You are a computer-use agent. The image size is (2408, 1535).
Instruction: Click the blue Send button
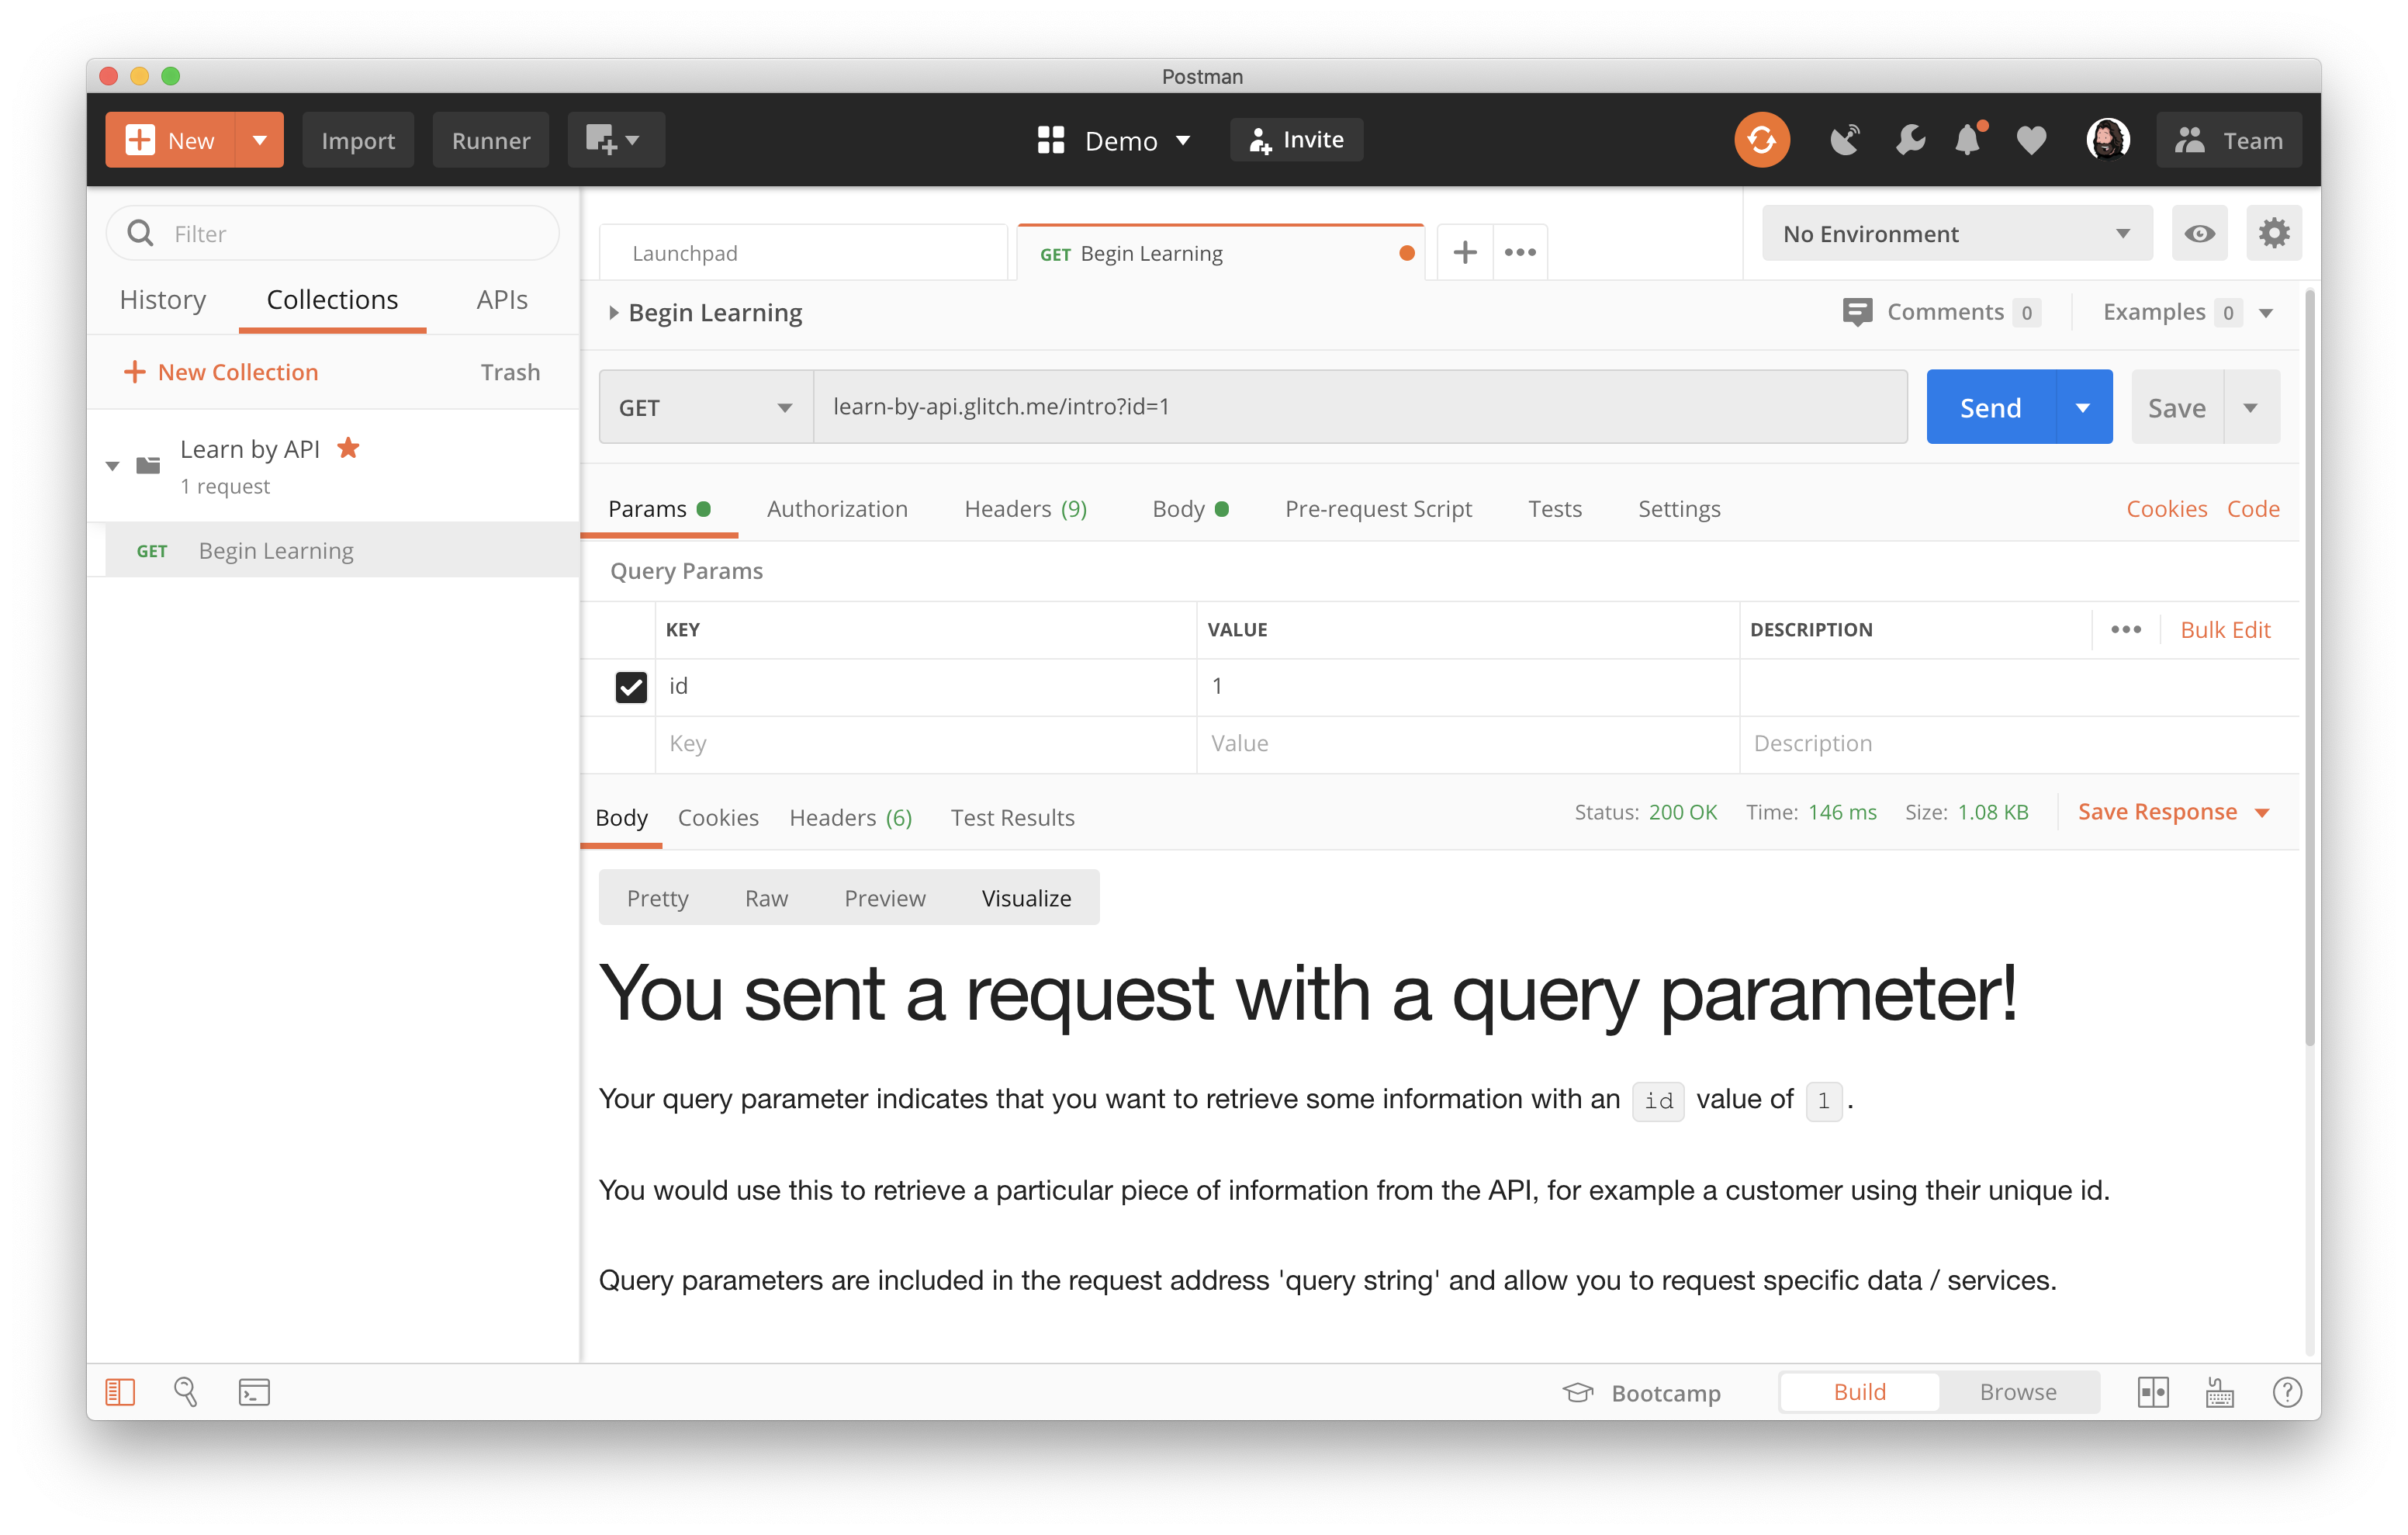pyautogui.click(x=1990, y=407)
